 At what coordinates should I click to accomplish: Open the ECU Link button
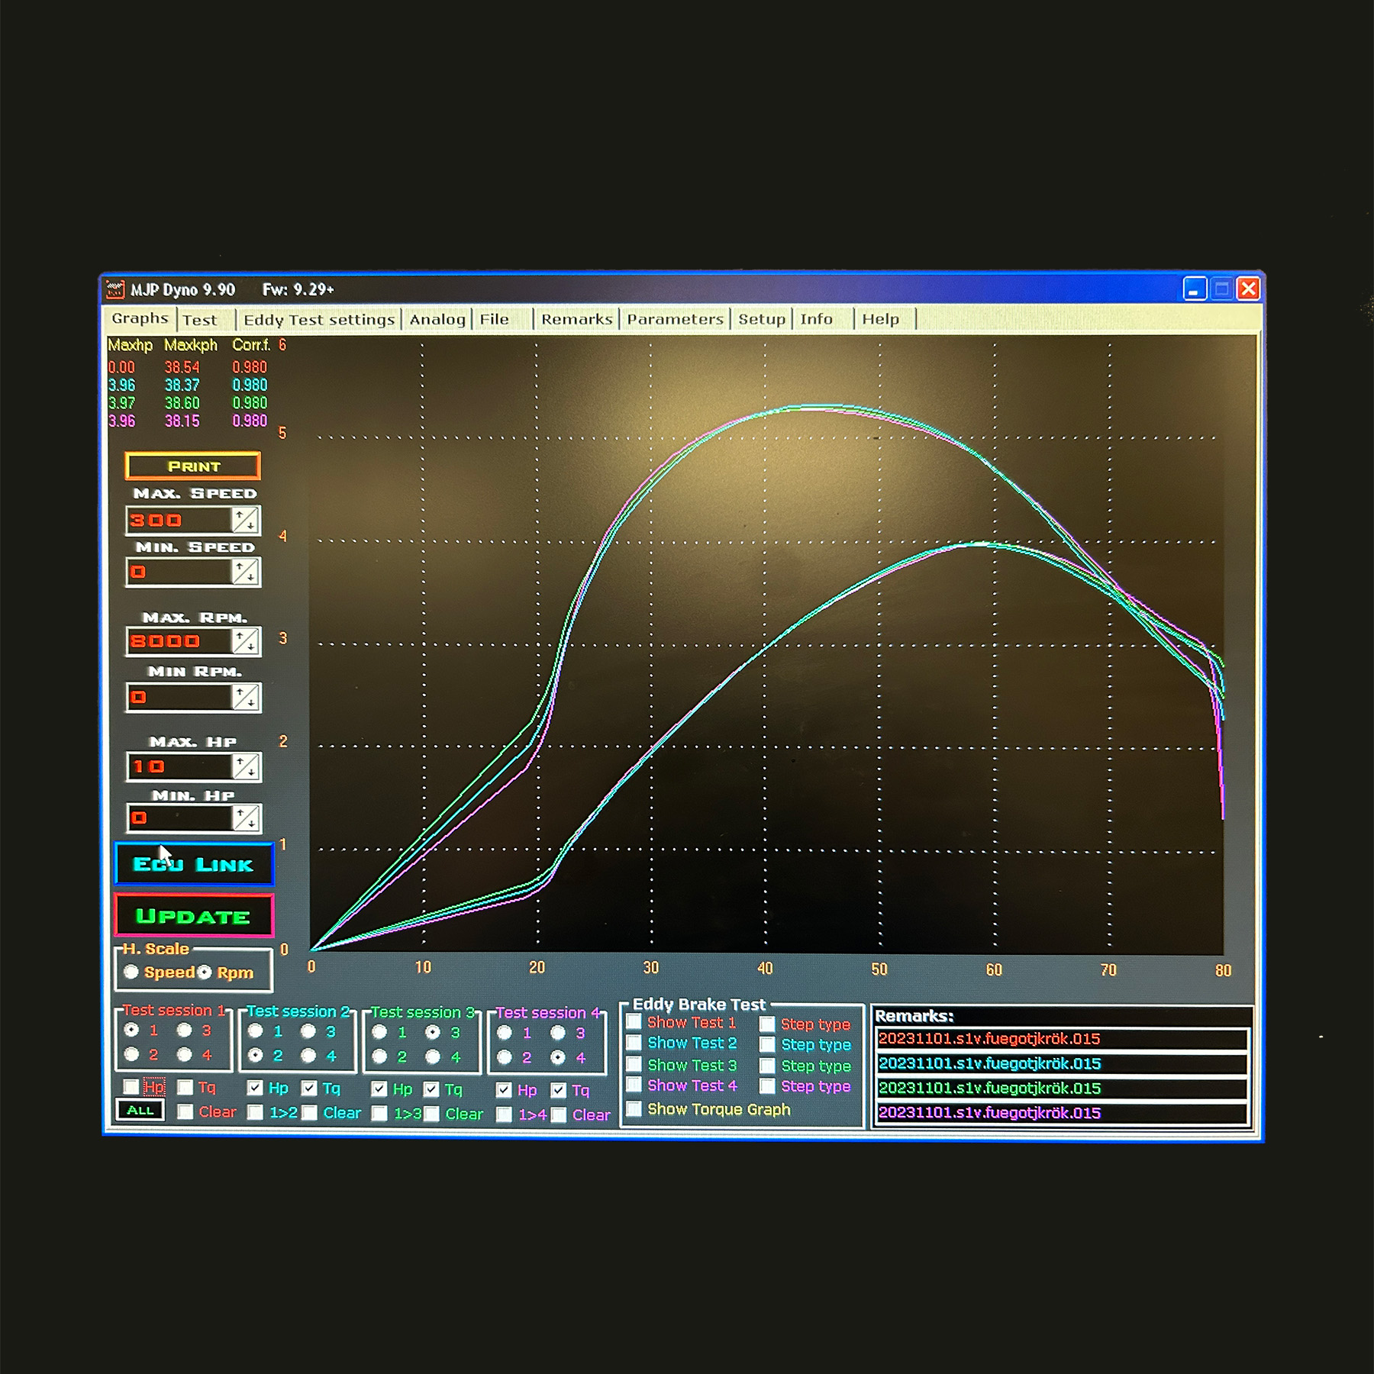click(x=194, y=864)
